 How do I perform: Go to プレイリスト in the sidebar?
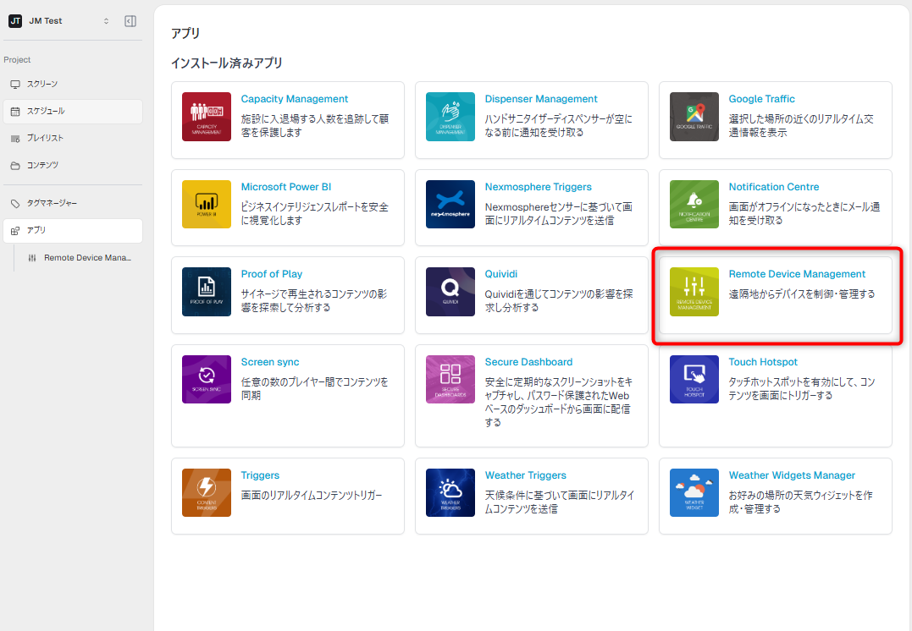point(73,138)
